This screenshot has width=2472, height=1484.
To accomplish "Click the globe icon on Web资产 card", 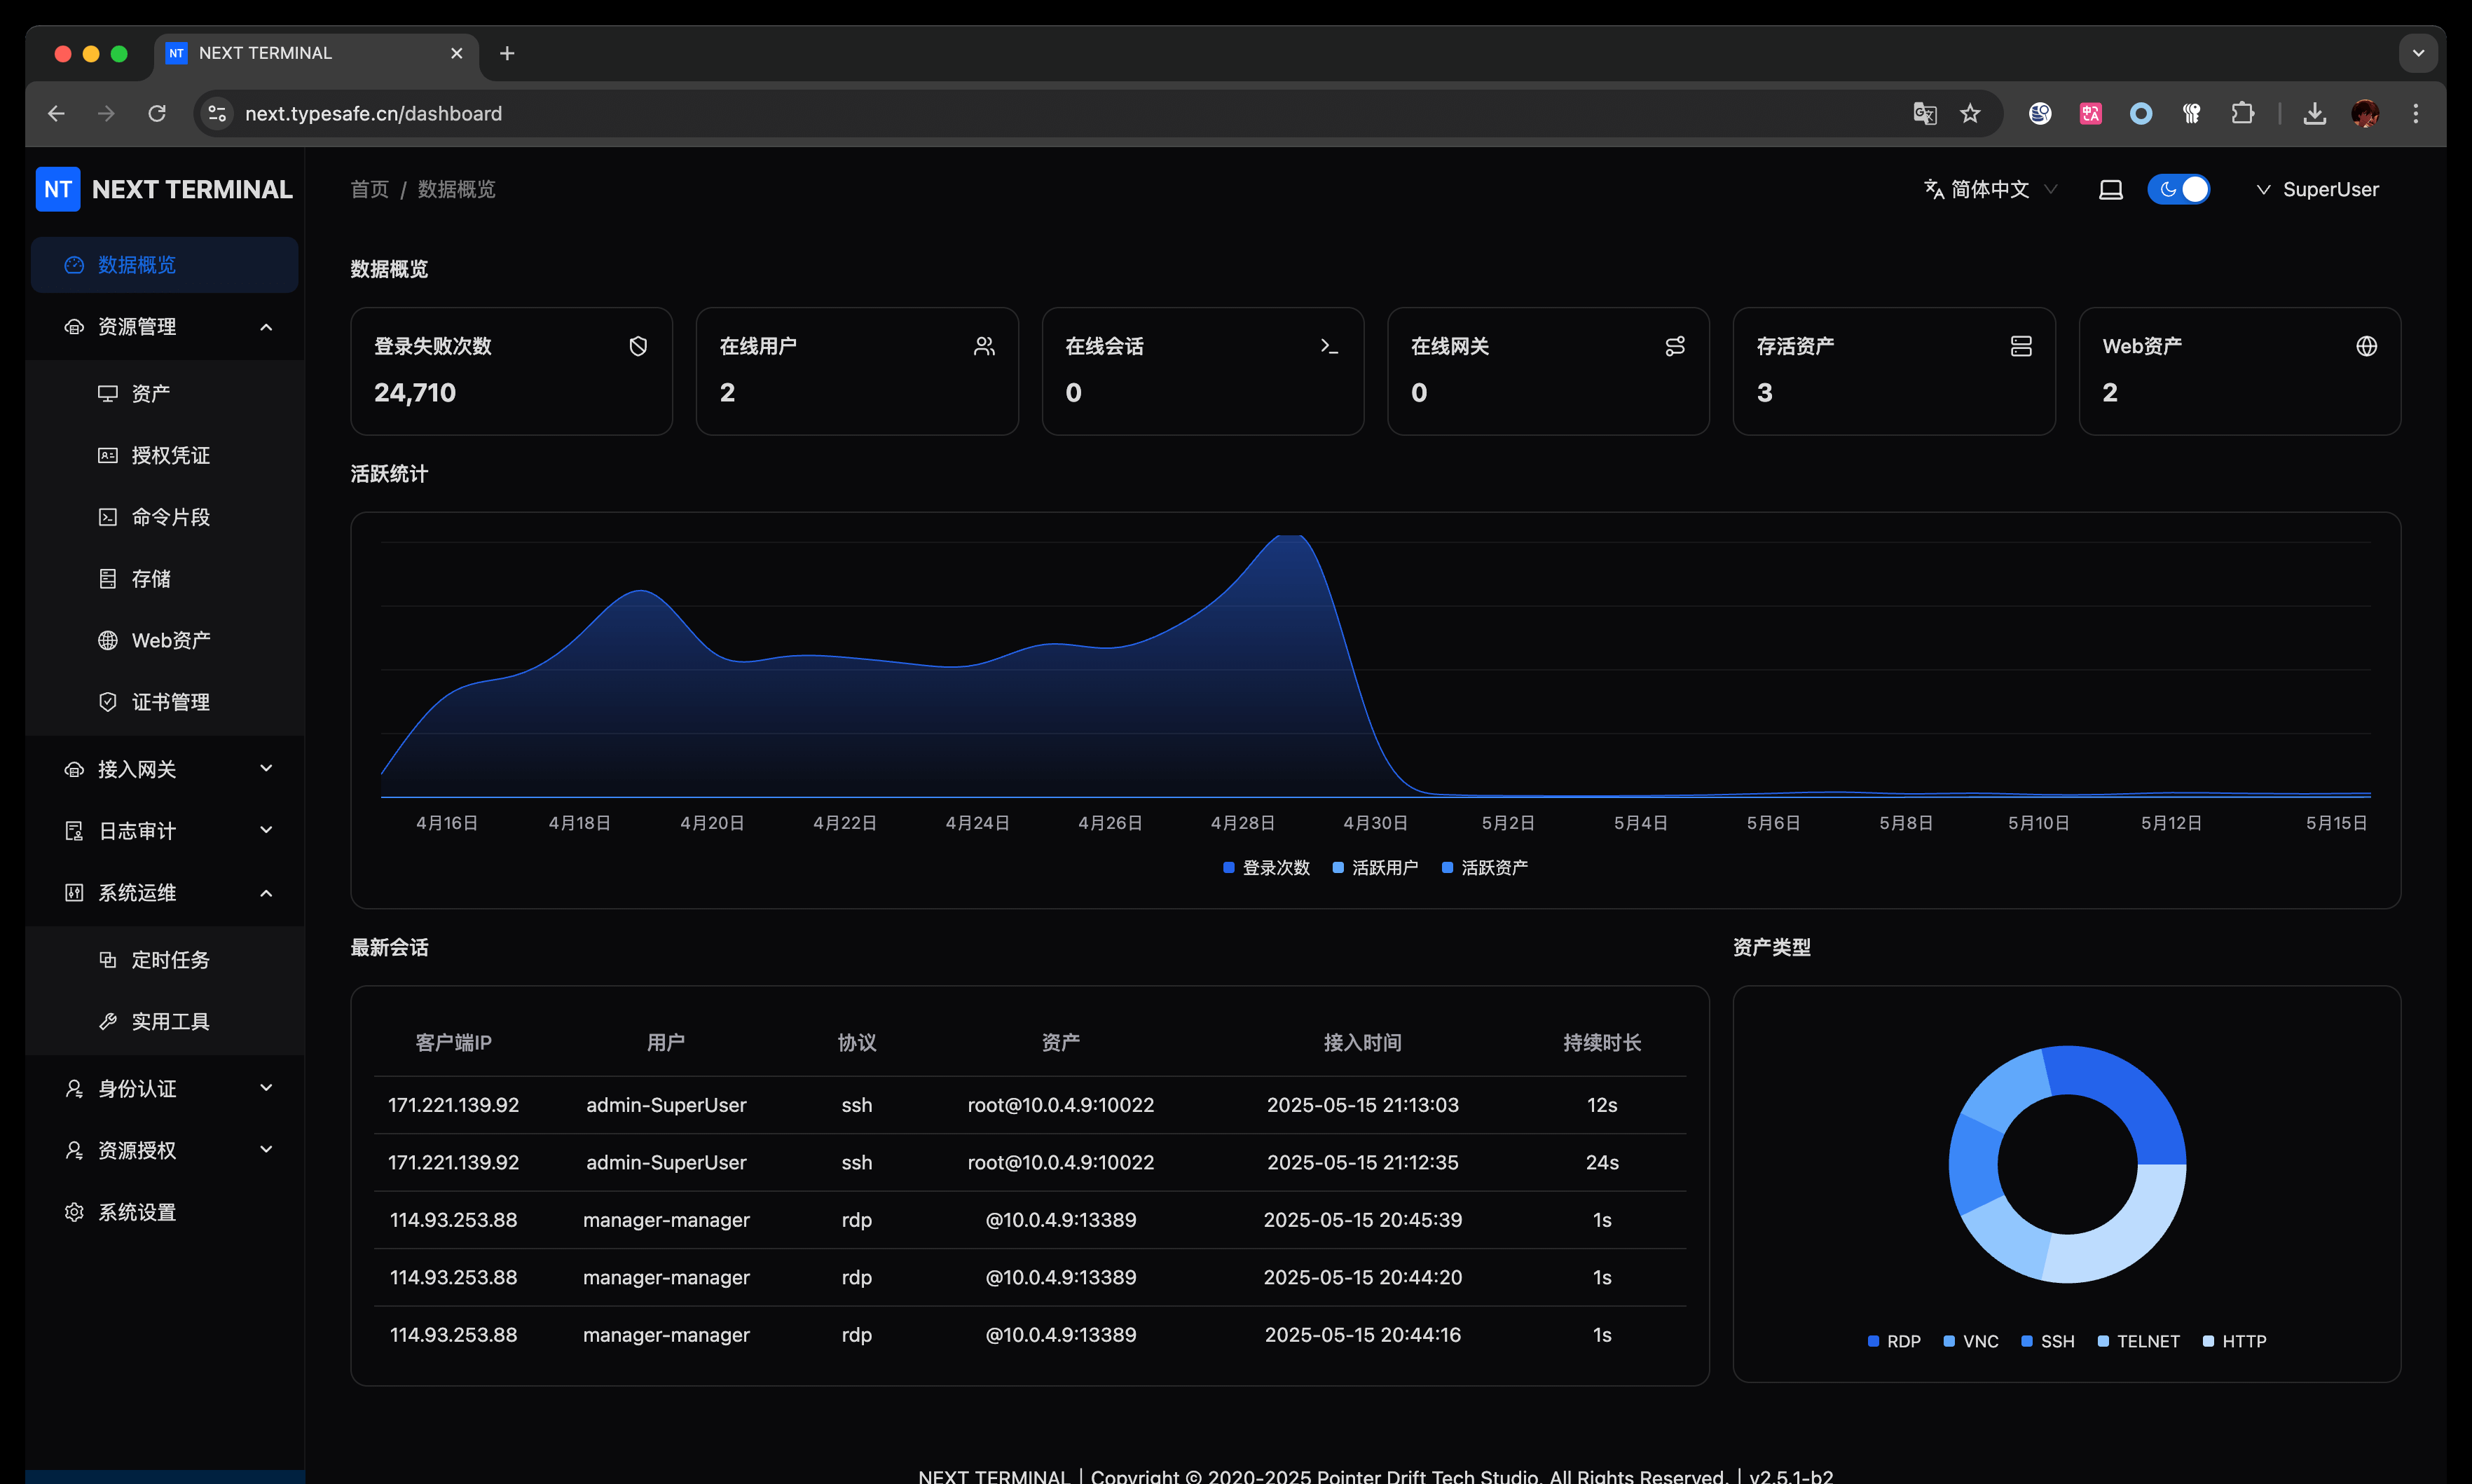I will [x=2366, y=346].
